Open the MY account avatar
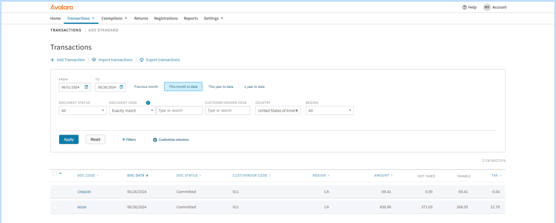 [487, 7]
